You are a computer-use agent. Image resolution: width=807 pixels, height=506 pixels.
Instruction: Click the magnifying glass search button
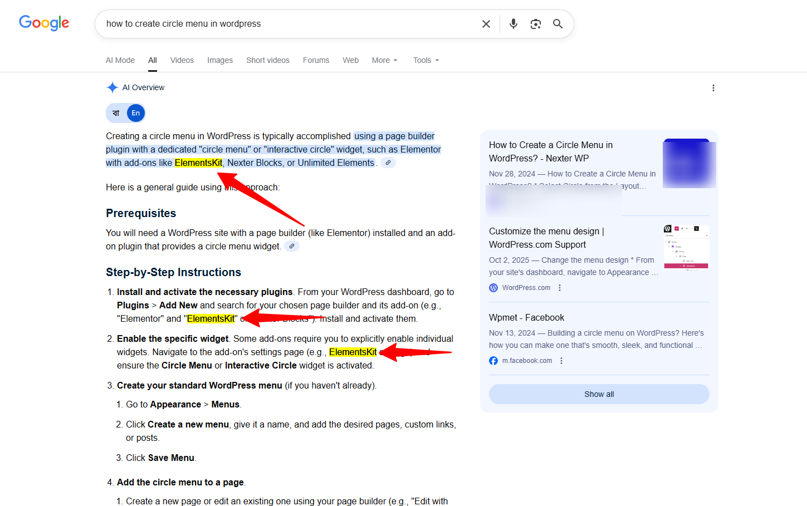point(557,24)
